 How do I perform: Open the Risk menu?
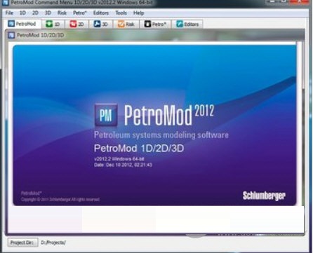pyautogui.click(x=62, y=13)
